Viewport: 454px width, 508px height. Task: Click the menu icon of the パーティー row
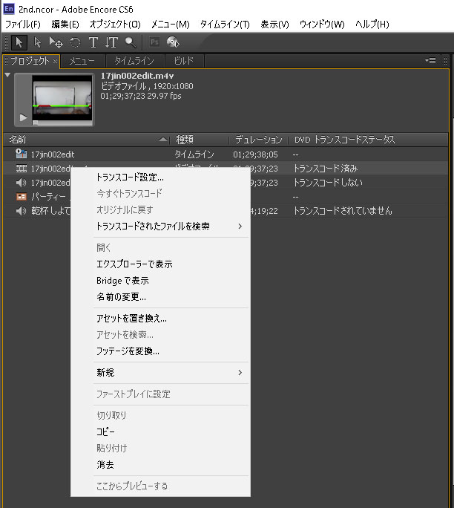[x=22, y=197]
